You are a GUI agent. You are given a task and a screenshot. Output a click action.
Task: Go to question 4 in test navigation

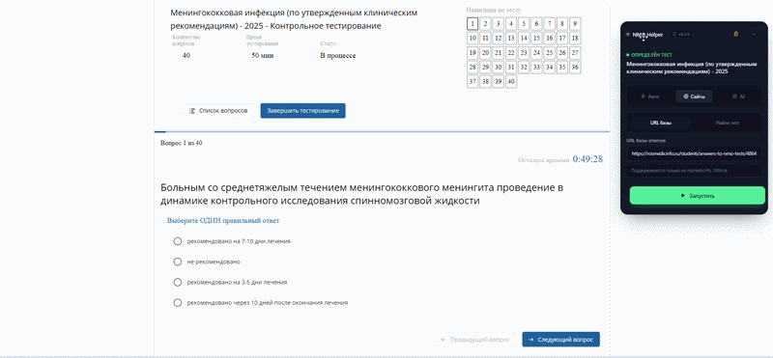[x=511, y=23]
